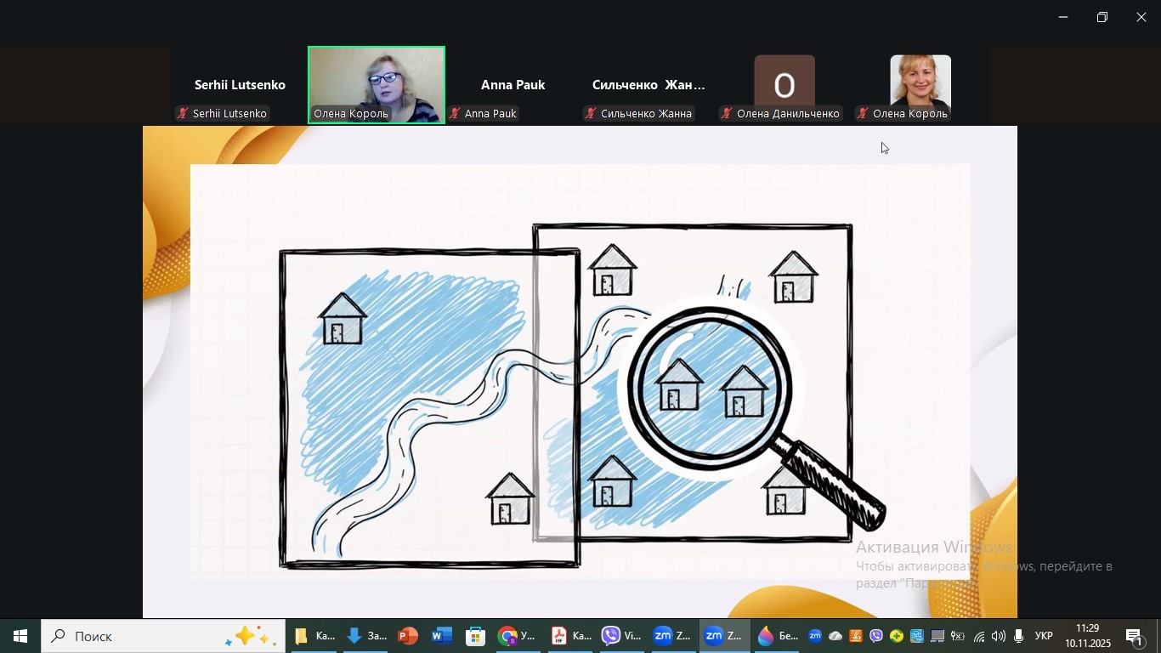Open the Wi-Fi network tray icon
The height and width of the screenshot is (653, 1161).
click(979, 636)
